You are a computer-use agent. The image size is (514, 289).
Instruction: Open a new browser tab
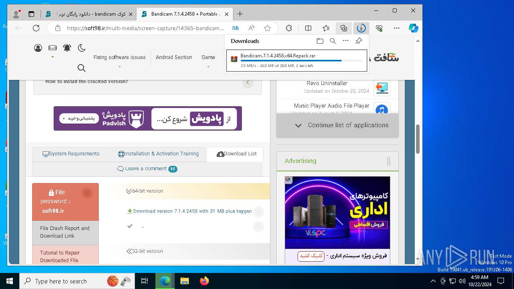tap(240, 14)
